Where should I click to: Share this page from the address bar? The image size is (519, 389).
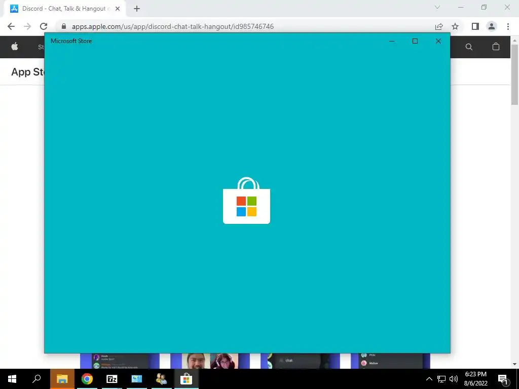coord(439,26)
